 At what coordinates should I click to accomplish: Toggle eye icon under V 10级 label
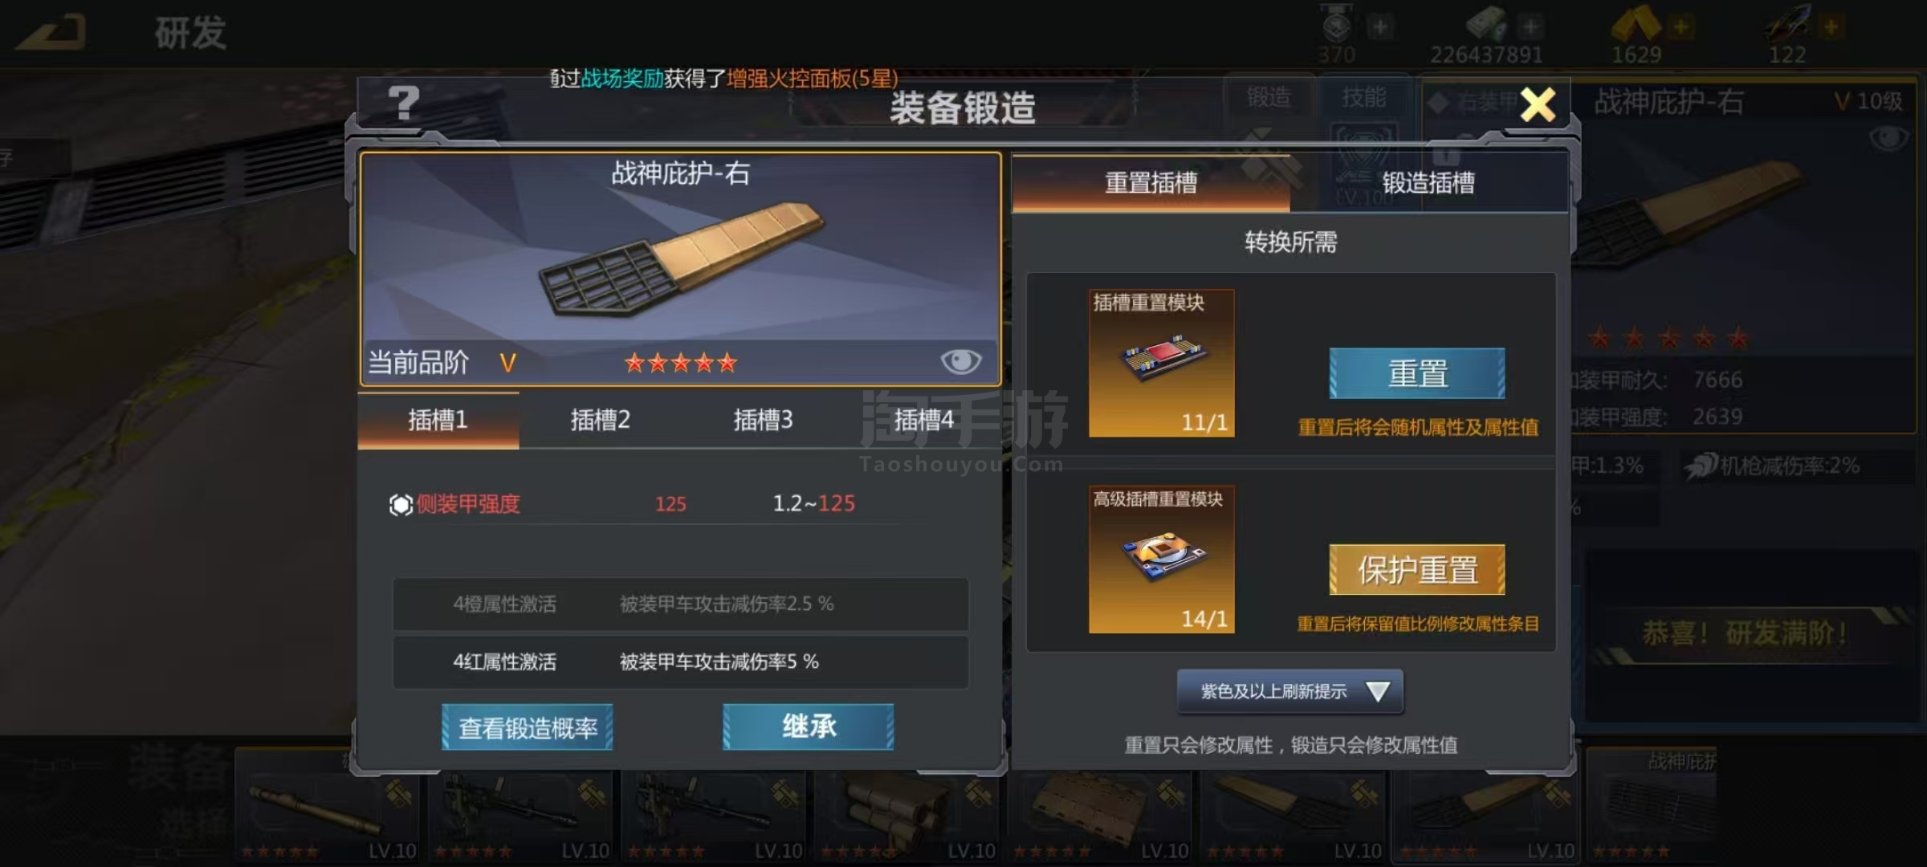coord(1888,139)
